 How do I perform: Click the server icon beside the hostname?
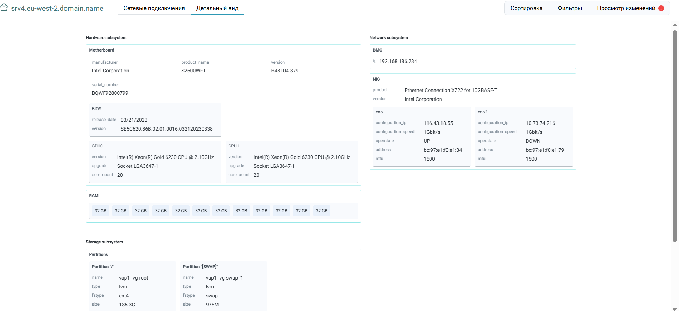click(4, 8)
